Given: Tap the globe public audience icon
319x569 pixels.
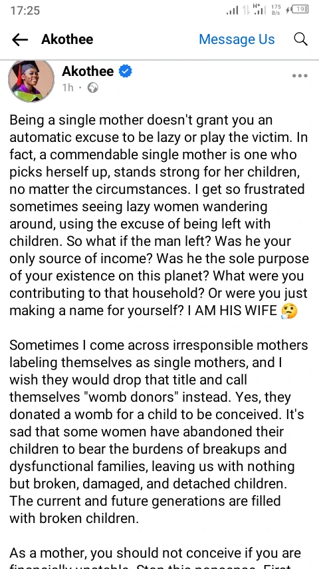Looking at the screenshot, I should point(92,88).
